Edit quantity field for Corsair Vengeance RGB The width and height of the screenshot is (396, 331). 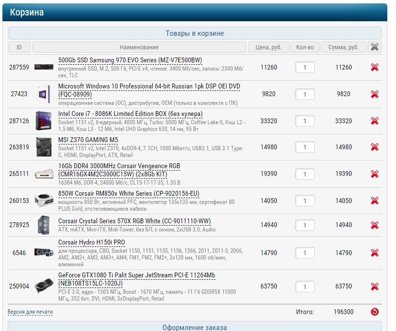305,174
